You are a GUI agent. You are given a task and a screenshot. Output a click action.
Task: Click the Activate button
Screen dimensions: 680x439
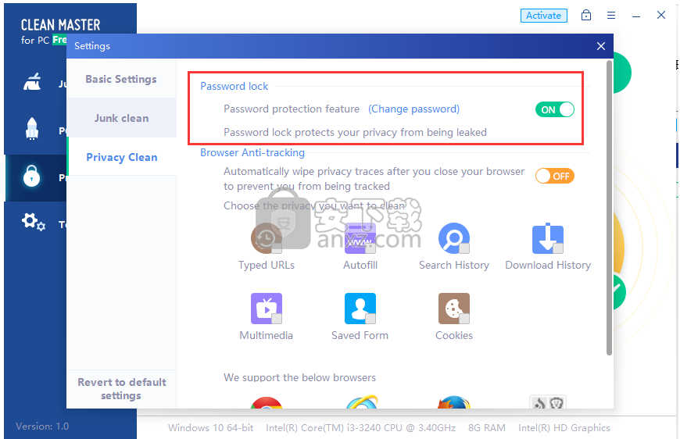[544, 16]
